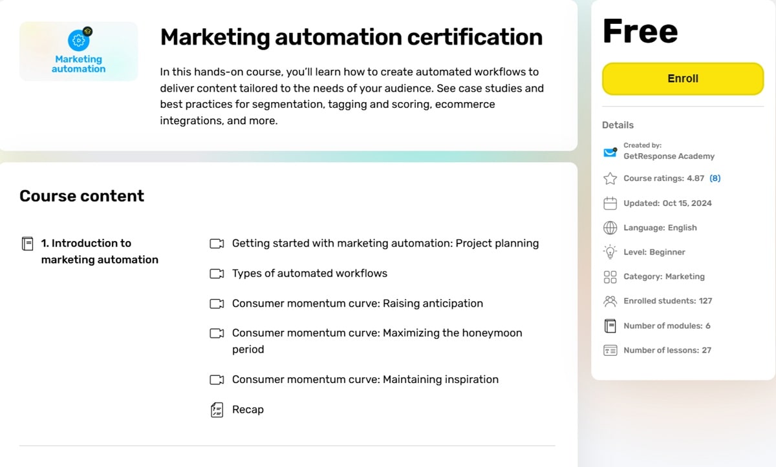Viewport: 776px width, 467px height.
Task: Click the video icon beside Project planning lesson
Action: (217, 244)
